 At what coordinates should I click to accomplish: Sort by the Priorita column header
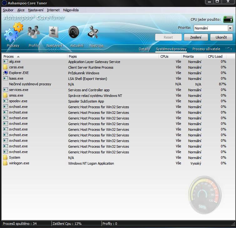194,56
